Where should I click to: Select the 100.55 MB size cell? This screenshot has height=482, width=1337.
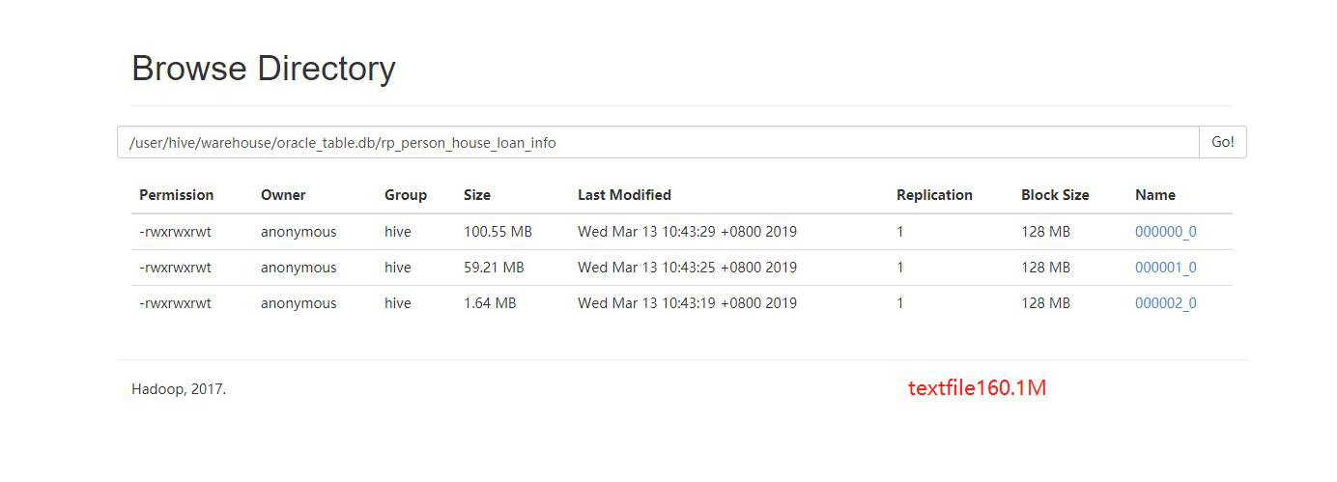498,232
